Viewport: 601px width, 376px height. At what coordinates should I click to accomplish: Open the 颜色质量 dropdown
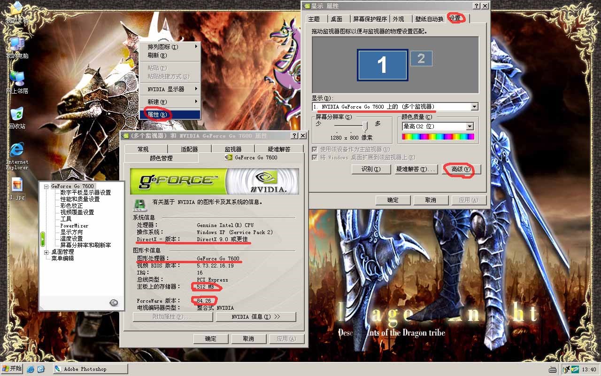pyautogui.click(x=470, y=126)
